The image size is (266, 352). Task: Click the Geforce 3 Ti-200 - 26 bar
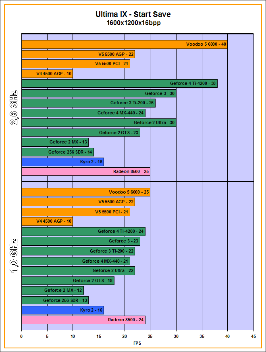tap(88, 103)
